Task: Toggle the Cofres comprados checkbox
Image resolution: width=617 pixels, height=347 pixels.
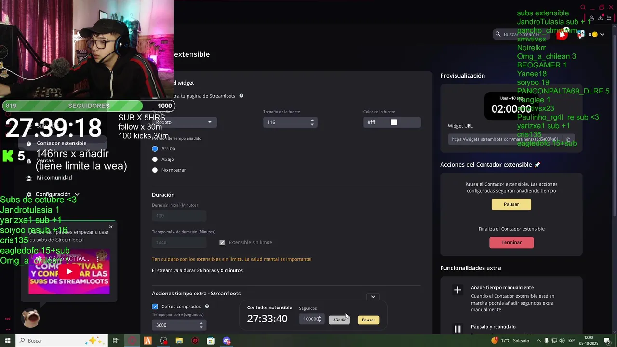Action: 155,307
